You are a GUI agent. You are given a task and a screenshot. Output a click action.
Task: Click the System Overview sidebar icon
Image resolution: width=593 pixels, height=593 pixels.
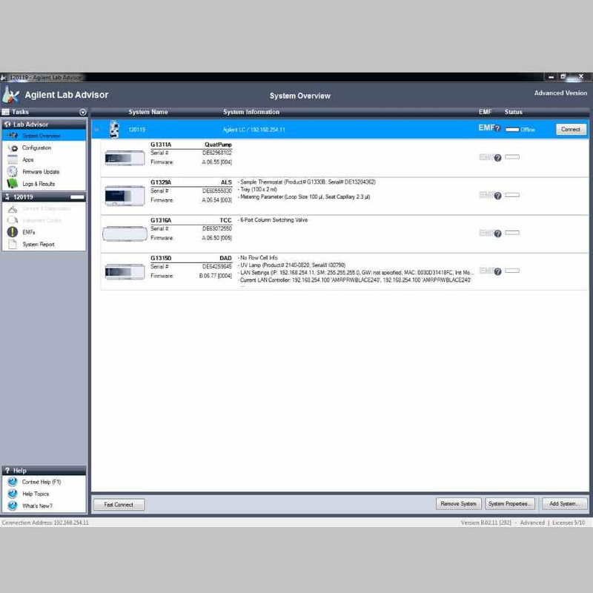coord(13,136)
